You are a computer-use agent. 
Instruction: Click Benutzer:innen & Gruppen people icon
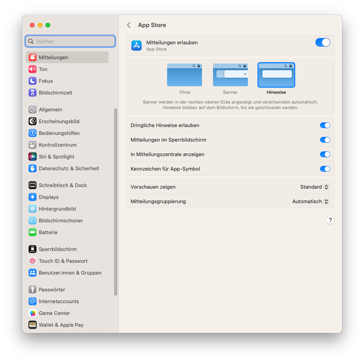33,273
